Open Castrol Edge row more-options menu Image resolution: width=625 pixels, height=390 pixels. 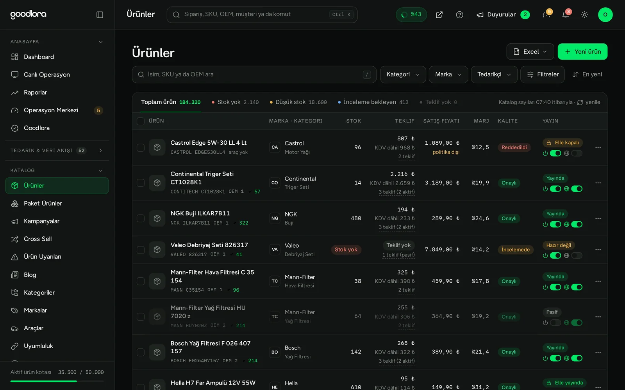(x=598, y=147)
